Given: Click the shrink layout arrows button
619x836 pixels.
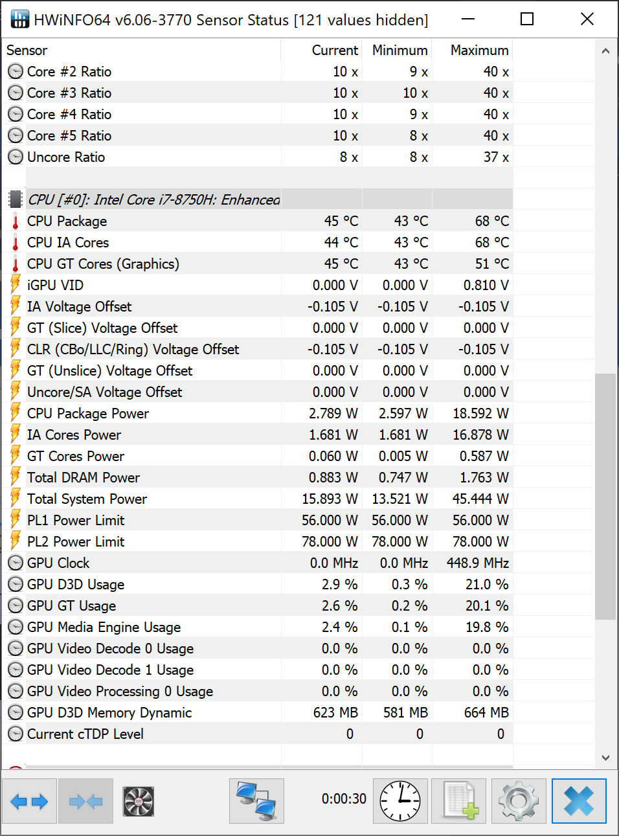Looking at the screenshot, I should coord(85,801).
